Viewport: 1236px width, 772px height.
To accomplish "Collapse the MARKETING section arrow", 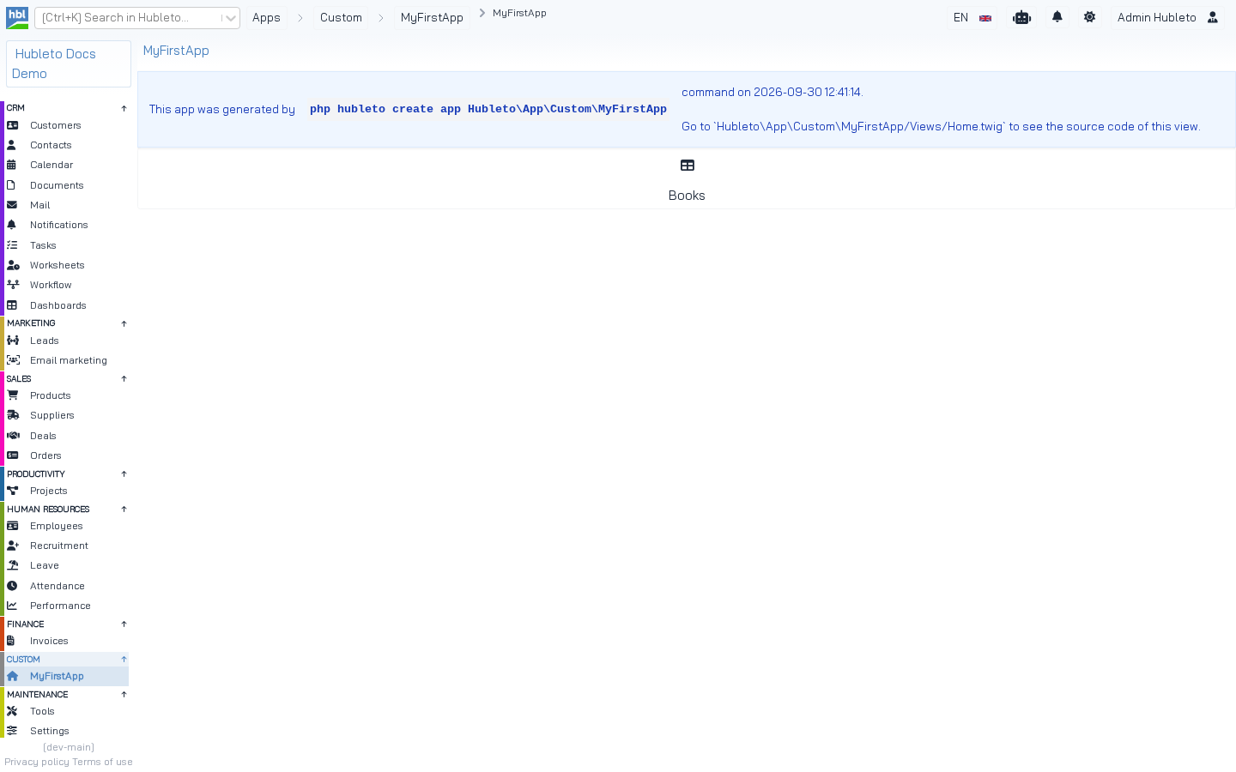I will (x=124, y=323).
